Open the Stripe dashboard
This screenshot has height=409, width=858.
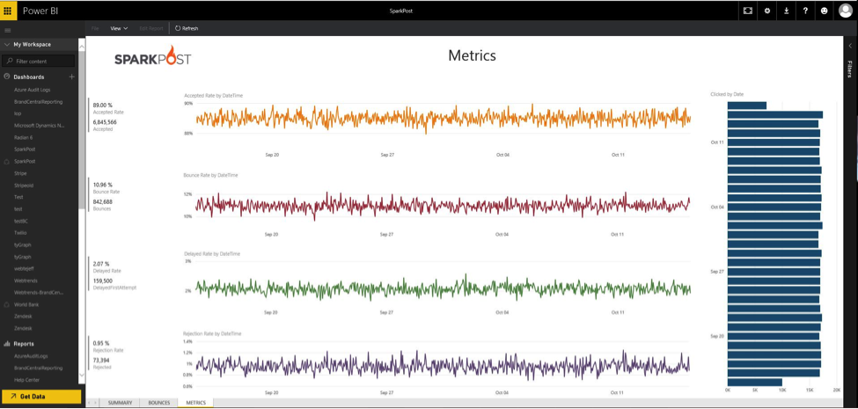pyautogui.click(x=20, y=172)
